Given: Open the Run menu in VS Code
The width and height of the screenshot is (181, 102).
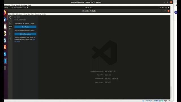Looking at the screenshot, I should tap(33, 14).
